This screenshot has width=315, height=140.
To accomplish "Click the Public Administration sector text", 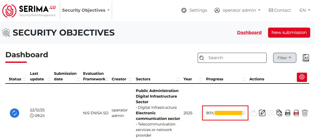I will [x=157, y=91].
